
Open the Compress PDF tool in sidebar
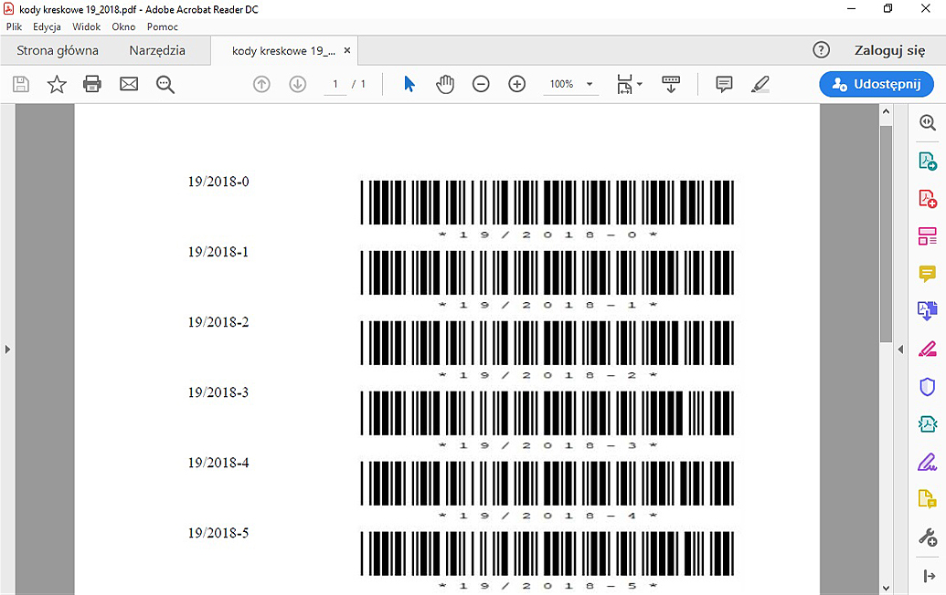point(928,424)
